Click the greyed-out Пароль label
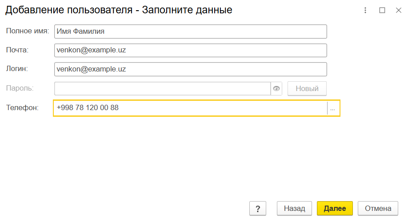 [x=20, y=88]
